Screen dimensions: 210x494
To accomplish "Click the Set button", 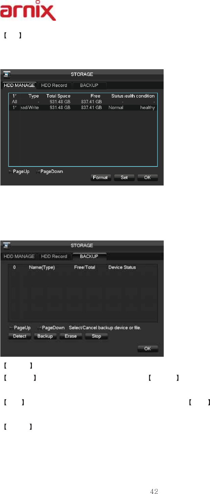I will point(124,178).
